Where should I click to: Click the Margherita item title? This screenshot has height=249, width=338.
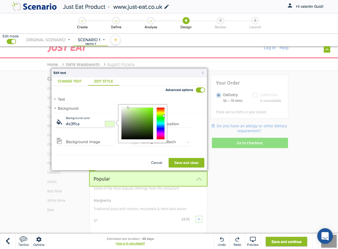tap(102, 200)
